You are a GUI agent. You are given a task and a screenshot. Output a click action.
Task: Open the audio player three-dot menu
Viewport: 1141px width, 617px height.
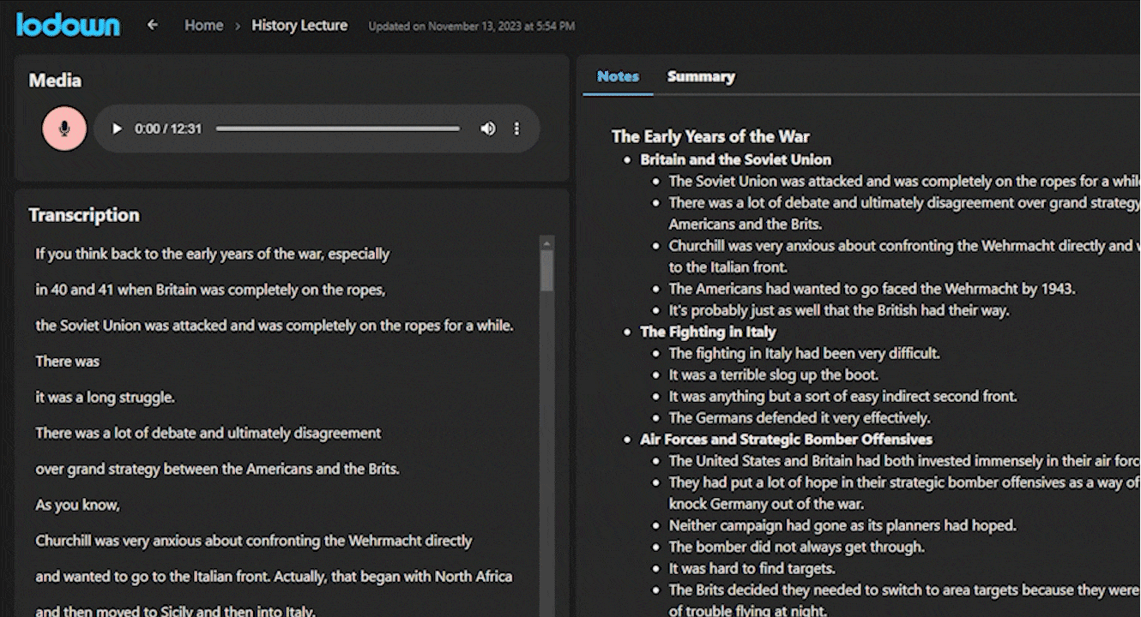[x=516, y=129]
